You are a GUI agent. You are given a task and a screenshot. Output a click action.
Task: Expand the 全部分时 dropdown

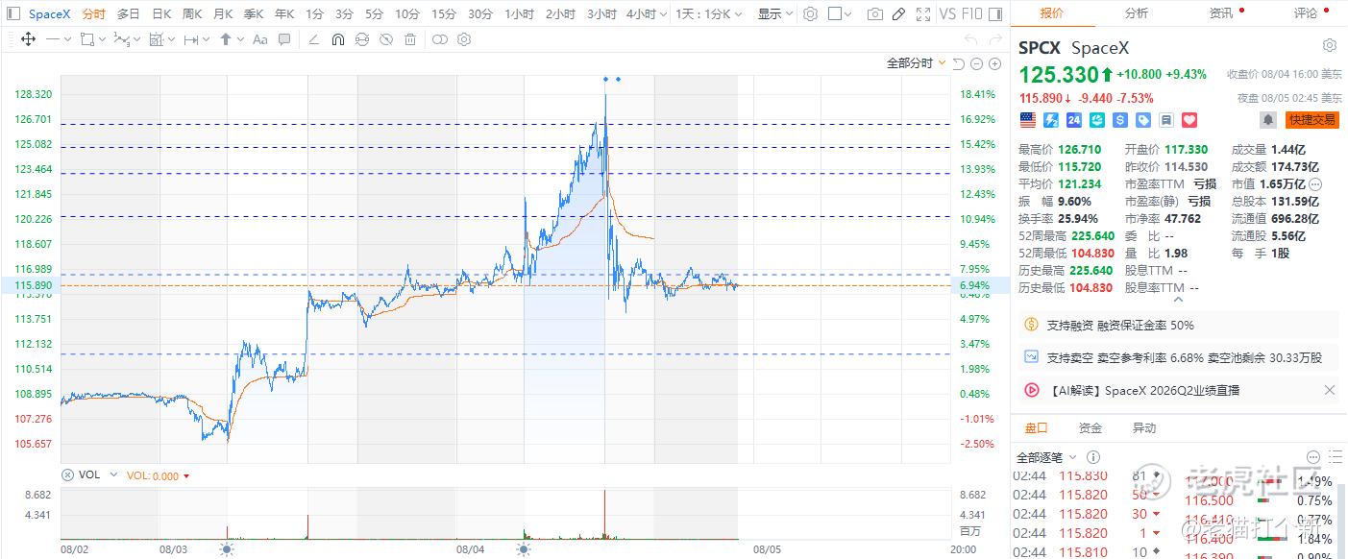(x=916, y=63)
